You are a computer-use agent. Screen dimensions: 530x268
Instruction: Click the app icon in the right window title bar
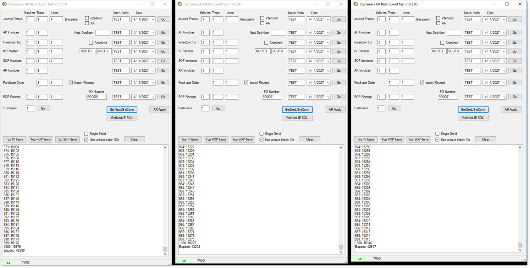coord(356,4)
